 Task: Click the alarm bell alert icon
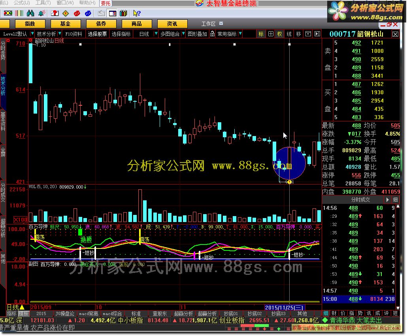(41, 13)
